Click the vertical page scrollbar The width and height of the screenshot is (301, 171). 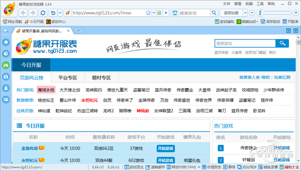(x=298, y=99)
